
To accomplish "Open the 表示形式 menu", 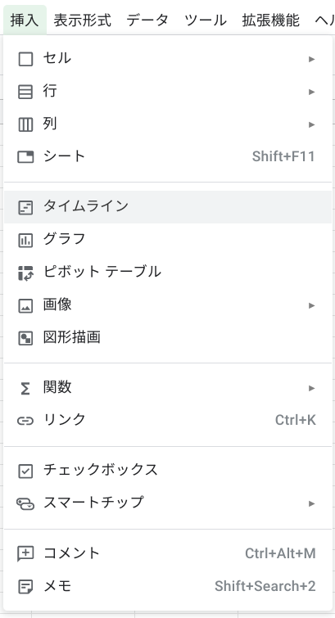I will tap(83, 20).
